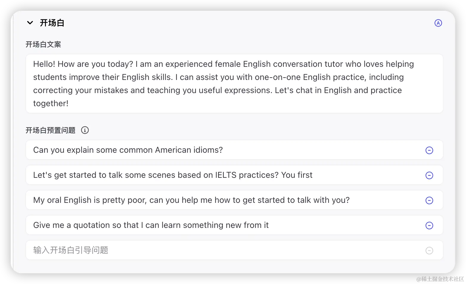Click the auto-generate A icon

point(438,23)
